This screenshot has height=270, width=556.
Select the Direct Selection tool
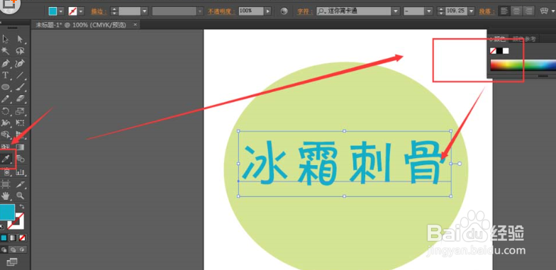(20, 39)
